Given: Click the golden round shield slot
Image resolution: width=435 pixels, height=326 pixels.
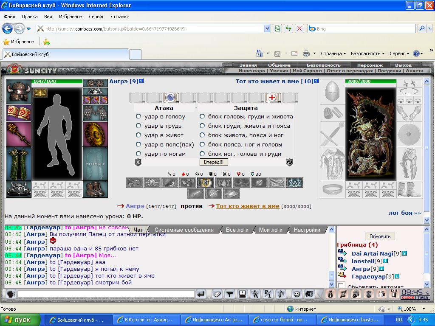Looking at the screenshot, I should tap(95, 135).
